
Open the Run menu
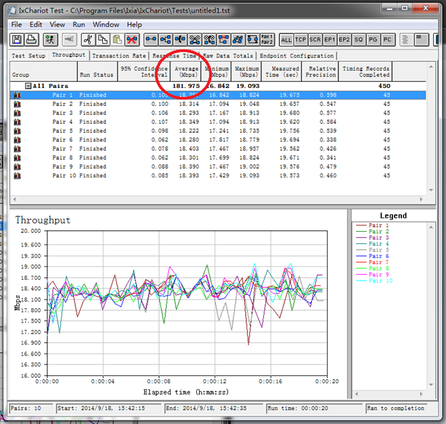coord(79,25)
